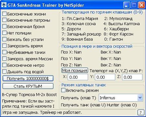Open help with the ? button
This screenshot has width=146, height=117.
tap(141, 112)
